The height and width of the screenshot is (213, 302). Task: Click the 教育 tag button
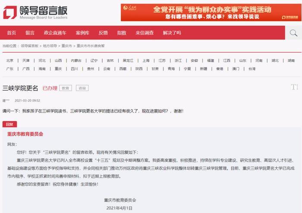pyautogui.click(x=65, y=88)
